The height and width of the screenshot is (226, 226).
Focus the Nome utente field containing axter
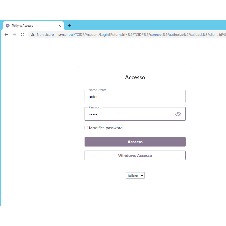[x=135, y=97]
